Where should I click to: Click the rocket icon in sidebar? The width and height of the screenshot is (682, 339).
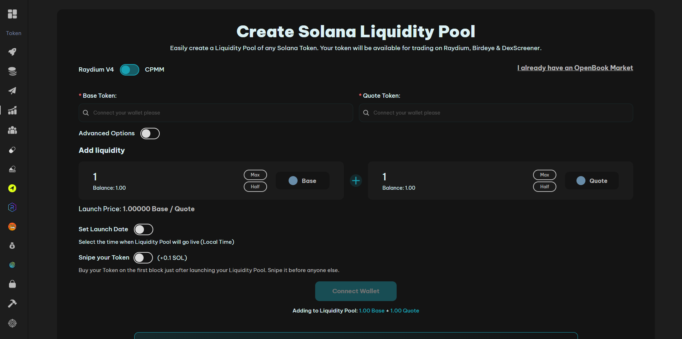coord(12,52)
